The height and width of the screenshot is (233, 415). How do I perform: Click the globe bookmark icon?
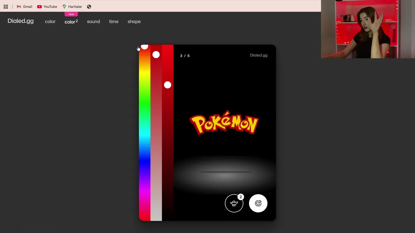click(89, 6)
